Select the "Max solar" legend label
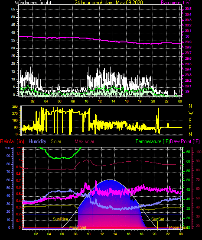 (x=85, y=141)
